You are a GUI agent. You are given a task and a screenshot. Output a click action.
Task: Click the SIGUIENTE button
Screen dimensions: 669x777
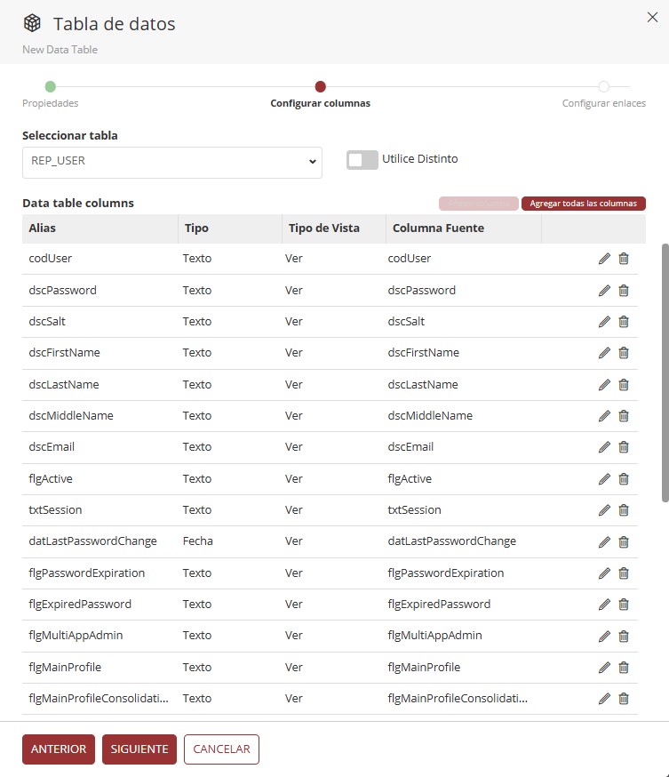point(139,749)
